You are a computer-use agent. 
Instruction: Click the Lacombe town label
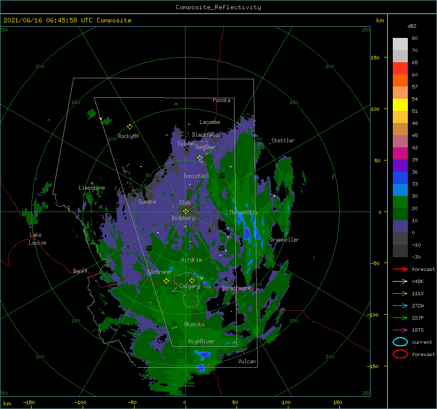pyautogui.click(x=210, y=122)
